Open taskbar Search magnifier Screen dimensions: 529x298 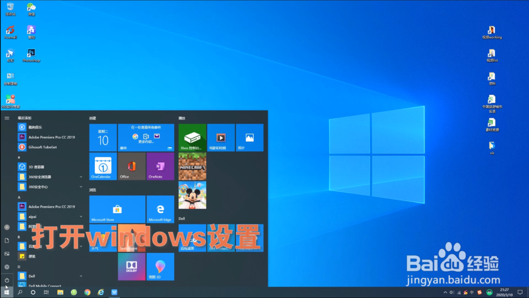pyautogui.click(x=20, y=292)
